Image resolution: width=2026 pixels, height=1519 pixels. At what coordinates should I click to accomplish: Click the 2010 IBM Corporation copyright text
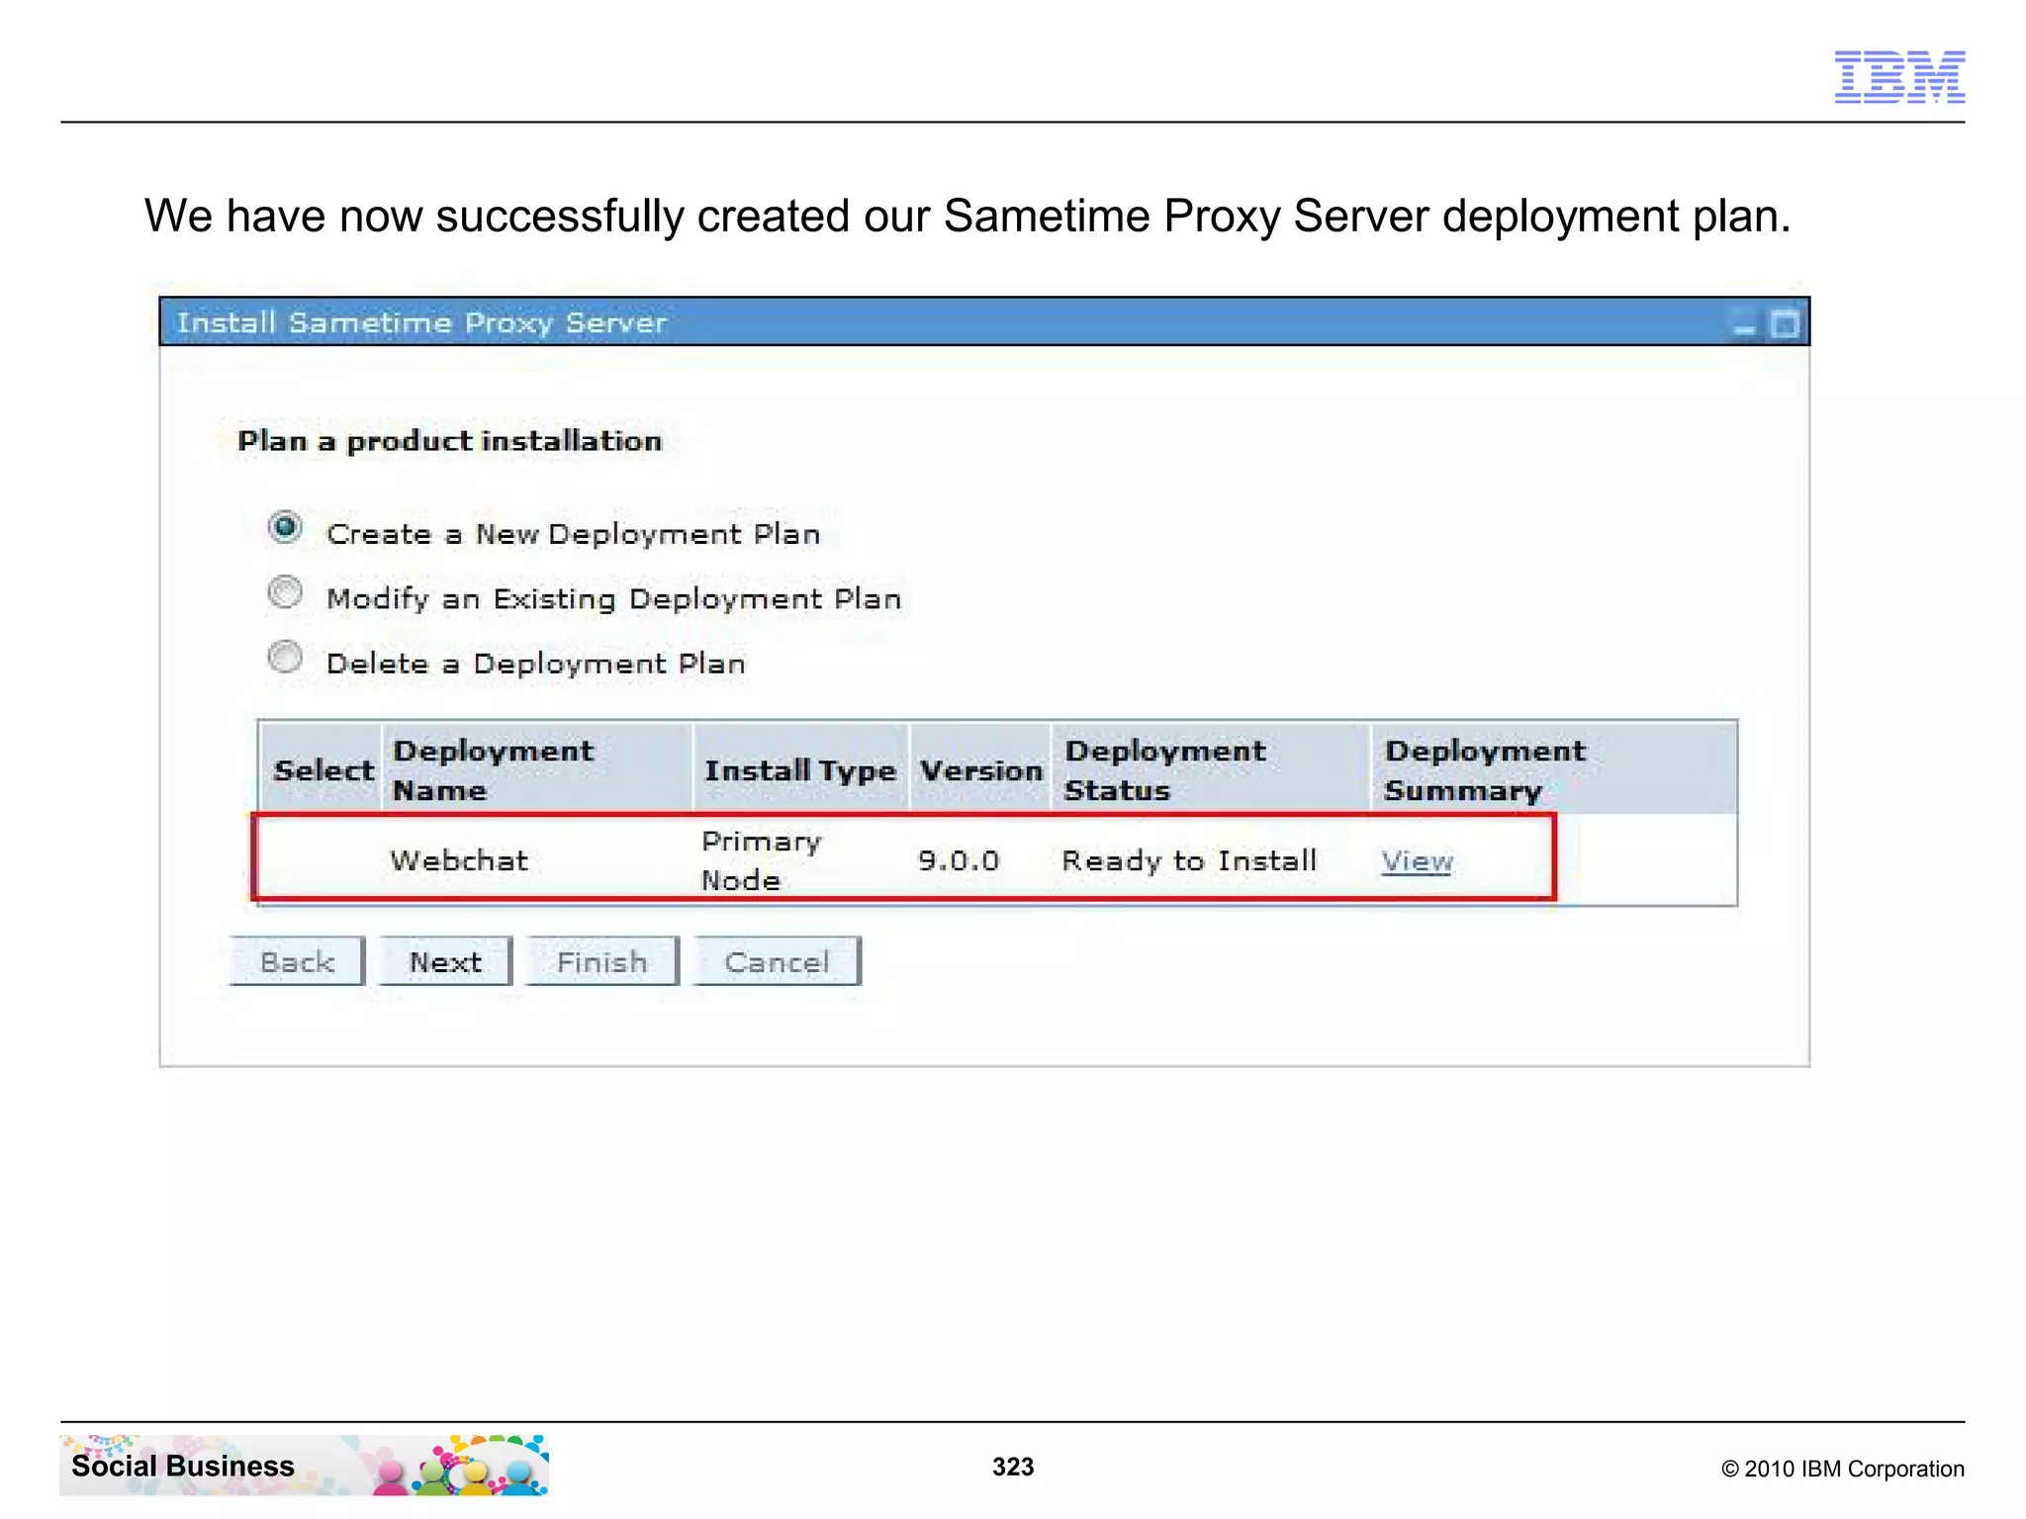(1843, 1469)
